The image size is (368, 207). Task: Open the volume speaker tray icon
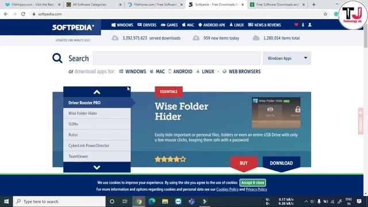[312, 201]
